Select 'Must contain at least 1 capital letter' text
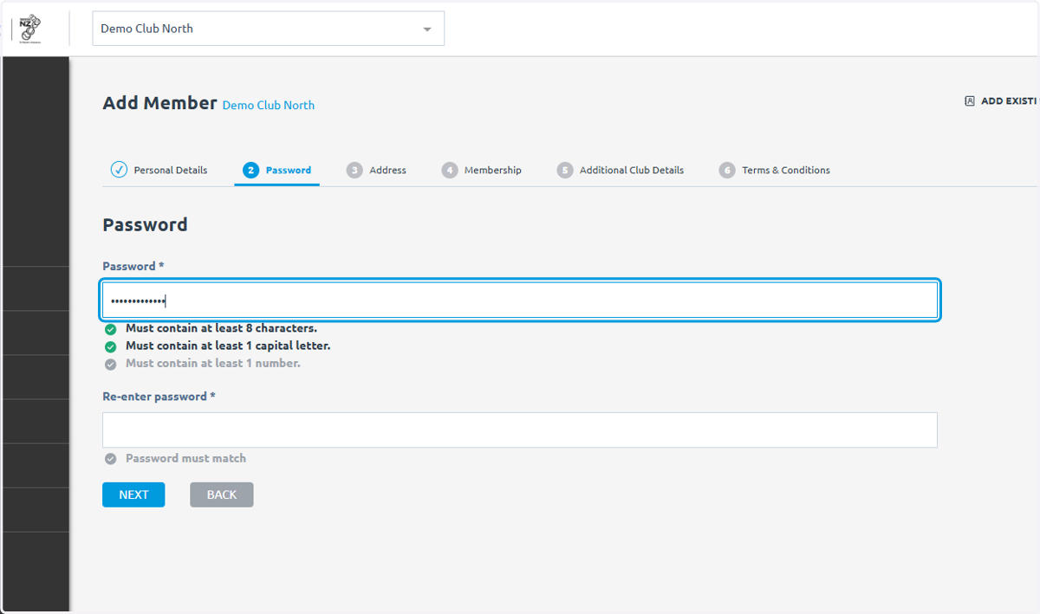The width and height of the screenshot is (1040, 614). (228, 346)
